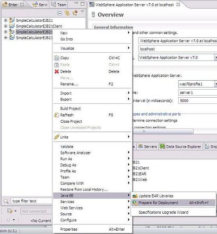217x234 pixels.
Task: Open the Services submenu
Action: [93, 202]
